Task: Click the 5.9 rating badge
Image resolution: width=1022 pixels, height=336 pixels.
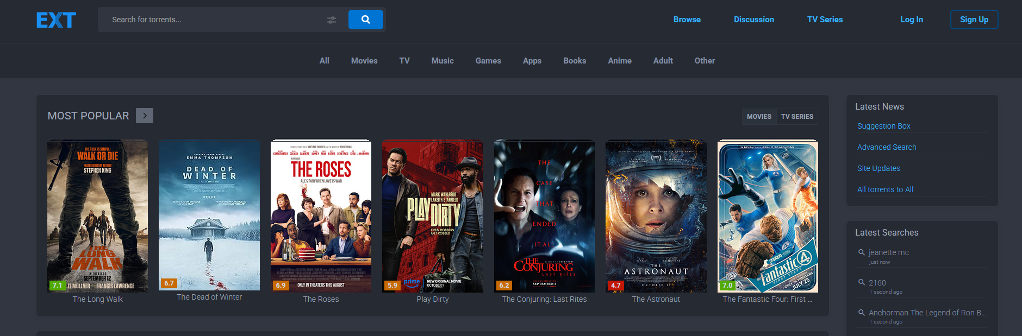Action: pos(392,285)
